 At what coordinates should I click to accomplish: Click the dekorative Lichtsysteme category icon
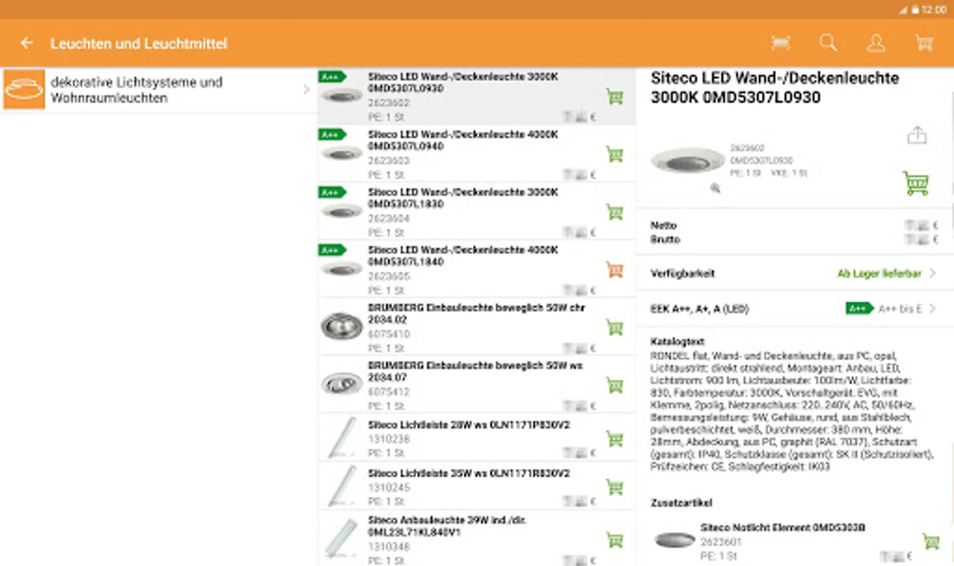[x=24, y=89]
